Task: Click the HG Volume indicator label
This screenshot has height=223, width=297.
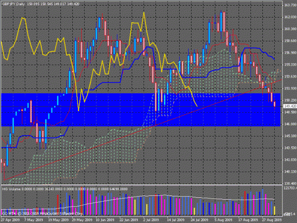Action: click(11, 189)
